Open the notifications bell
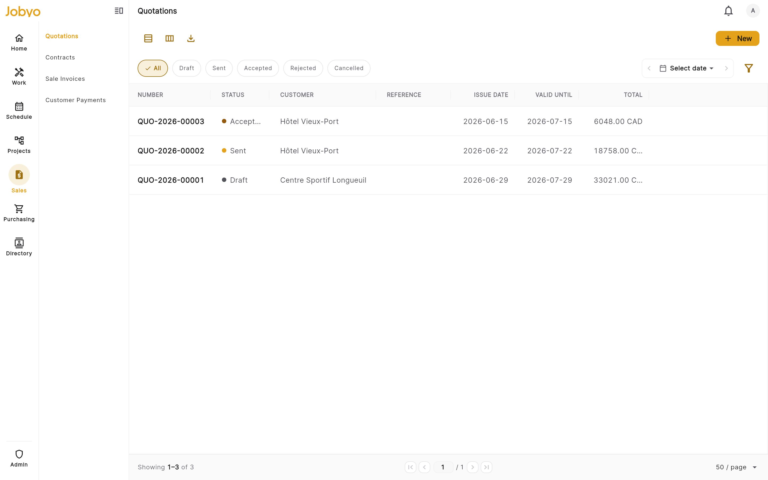 [x=728, y=11]
